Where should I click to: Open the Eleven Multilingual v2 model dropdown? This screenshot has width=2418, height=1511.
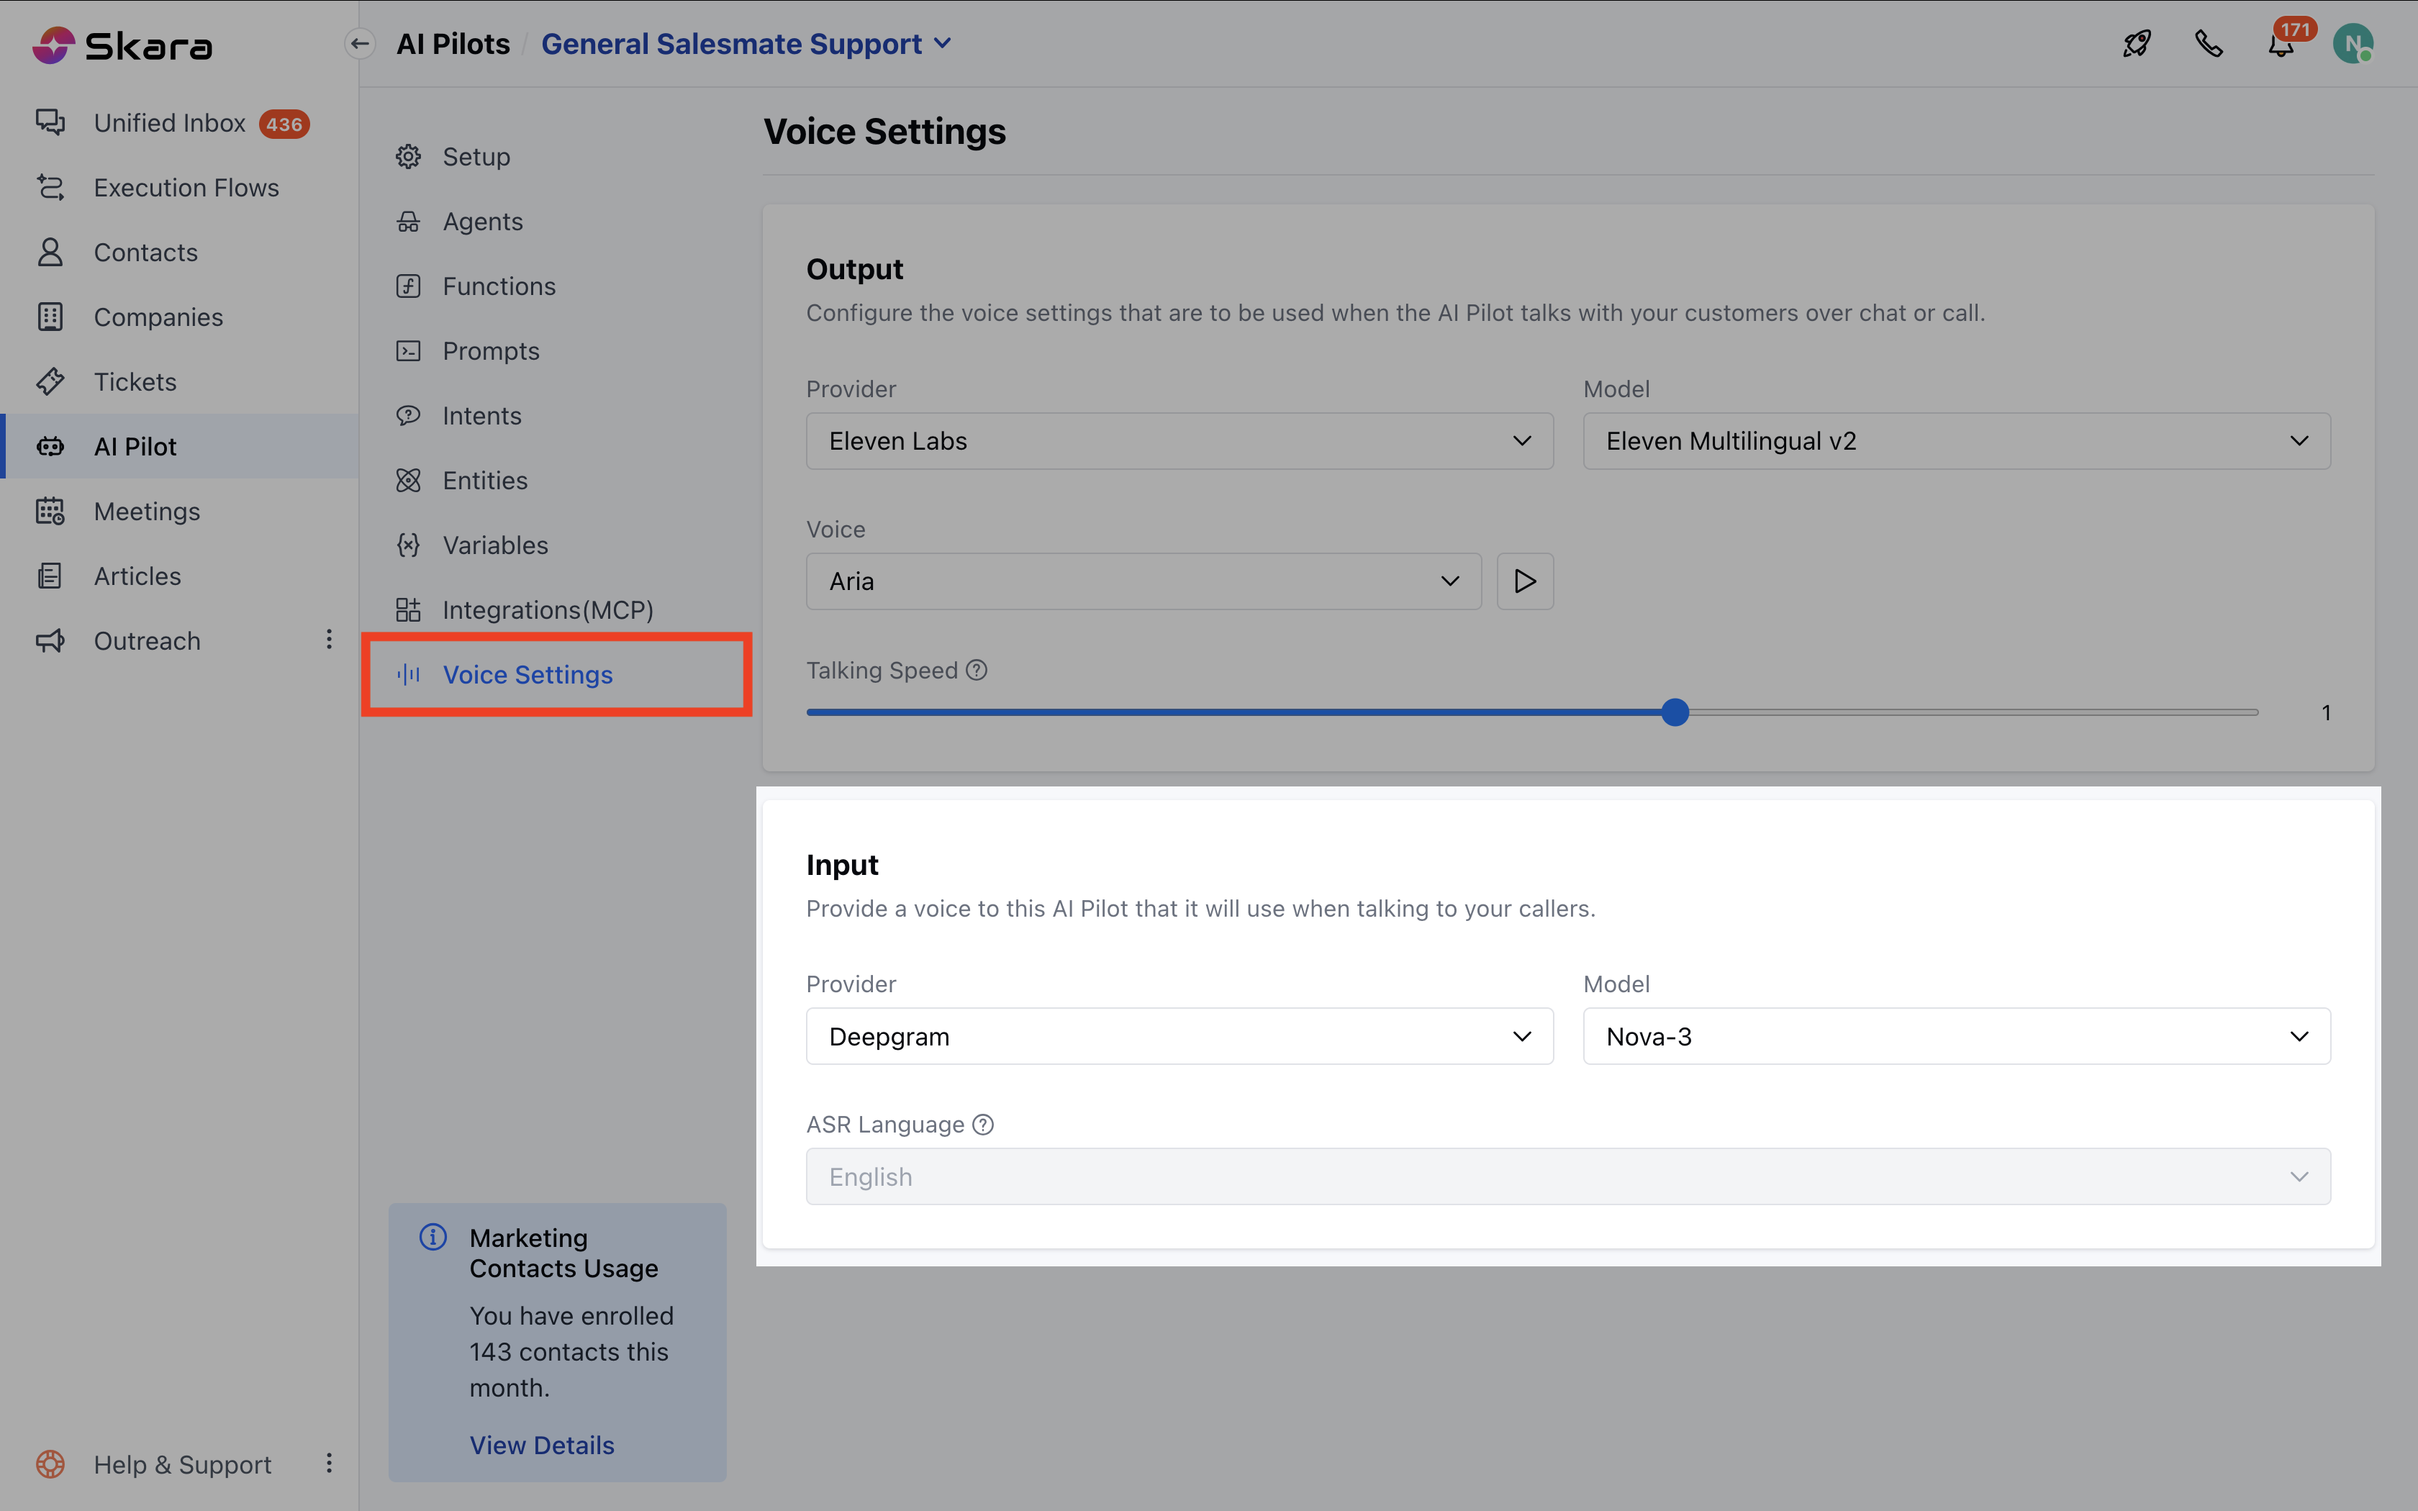point(1955,440)
